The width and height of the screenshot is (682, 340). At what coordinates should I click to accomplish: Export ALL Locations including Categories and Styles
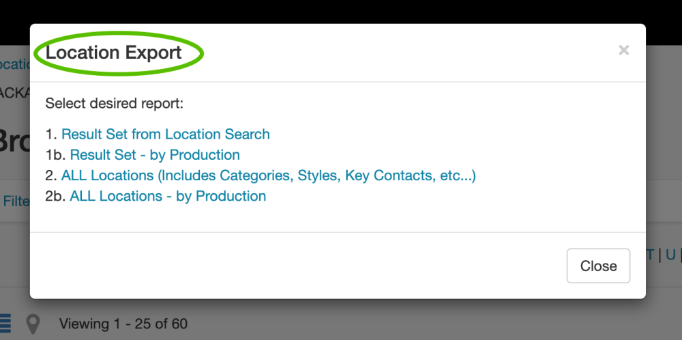268,175
